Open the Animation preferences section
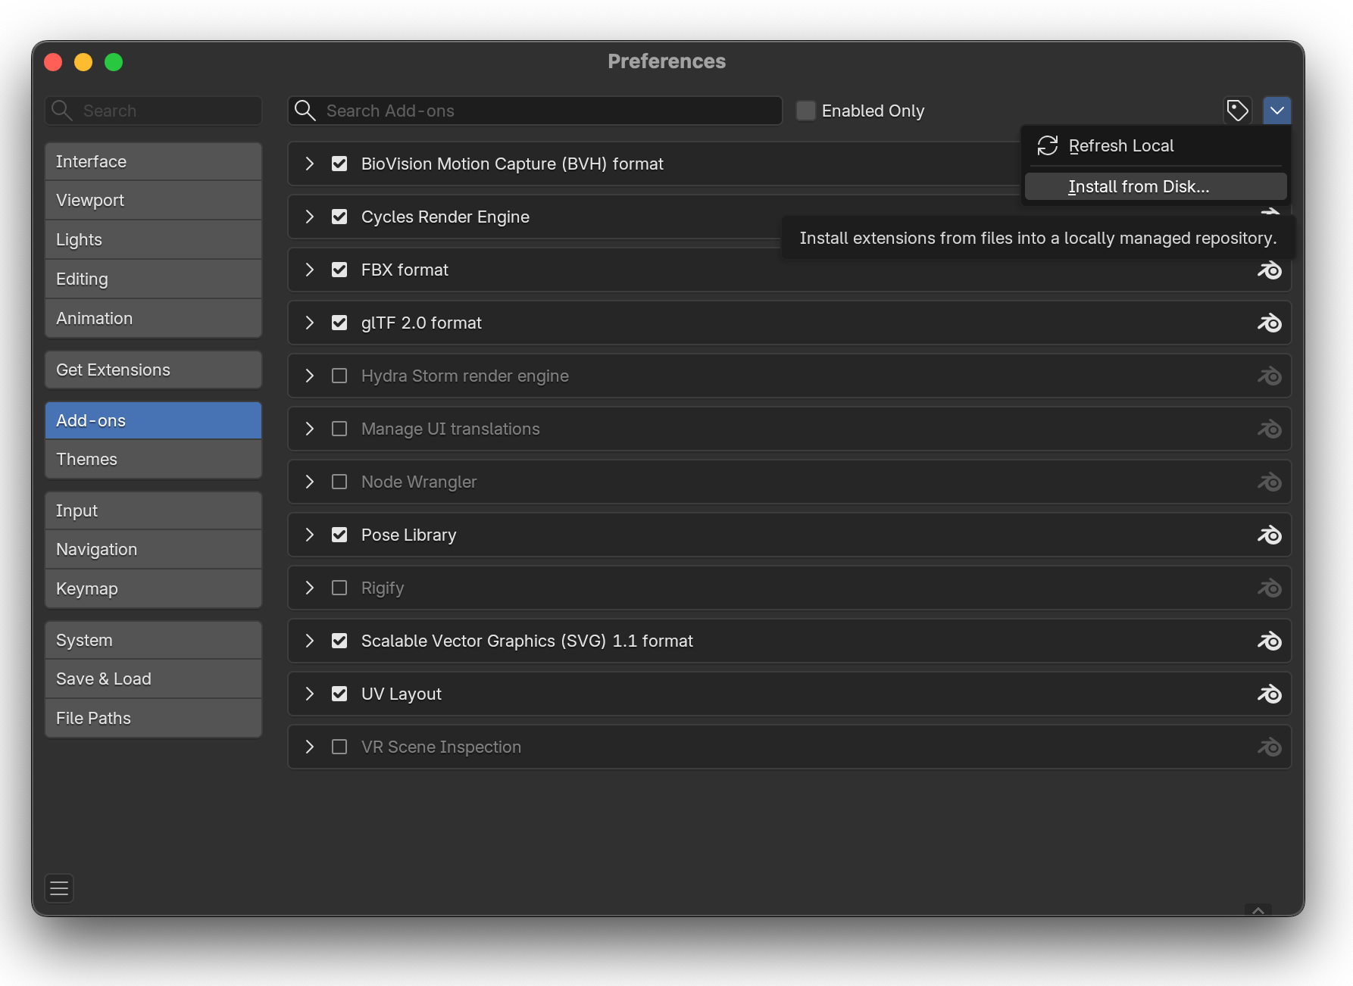 click(153, 318)
